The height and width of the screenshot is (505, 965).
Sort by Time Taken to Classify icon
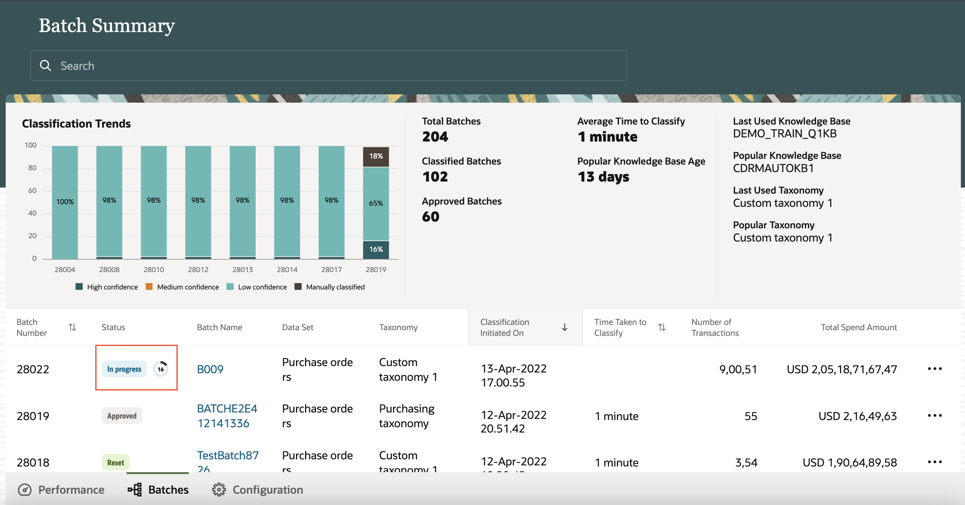pos(661,327)
